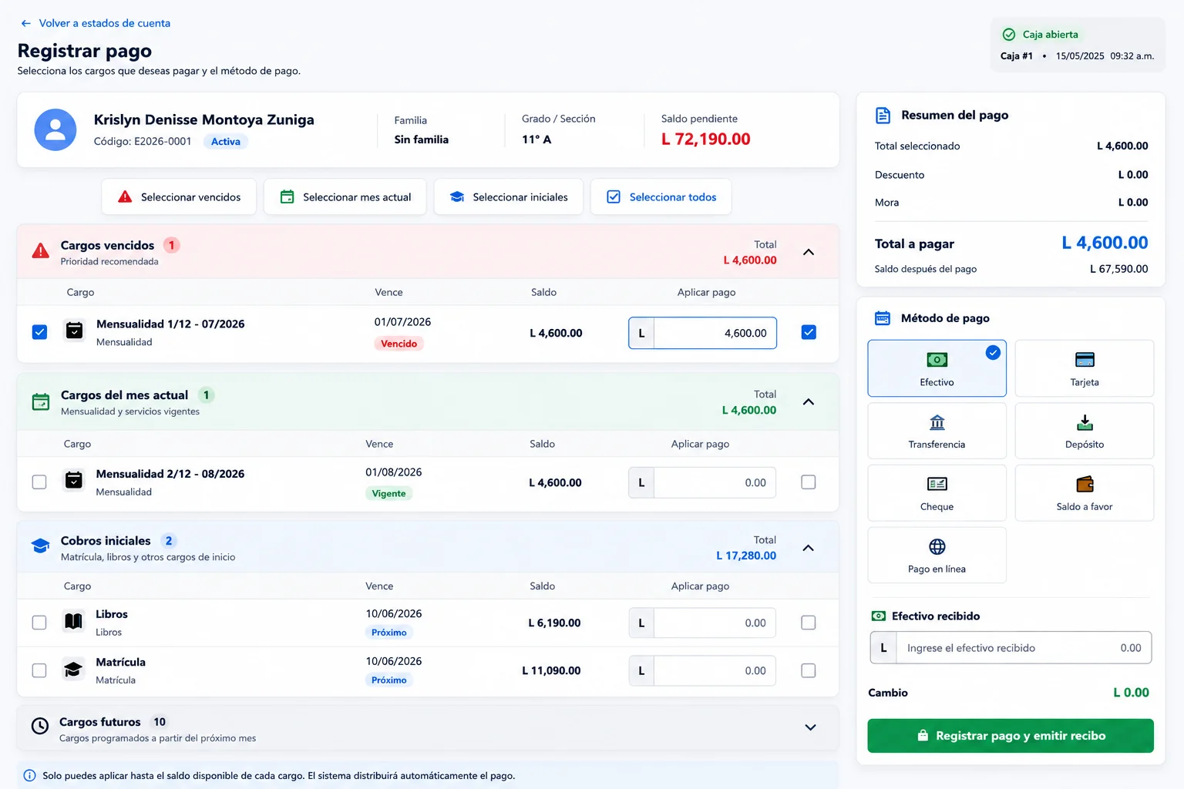Click the calendar icon beside Mensualidad 1/12
The width and height of the screenshot is (1184, 789).
point(74,331)
